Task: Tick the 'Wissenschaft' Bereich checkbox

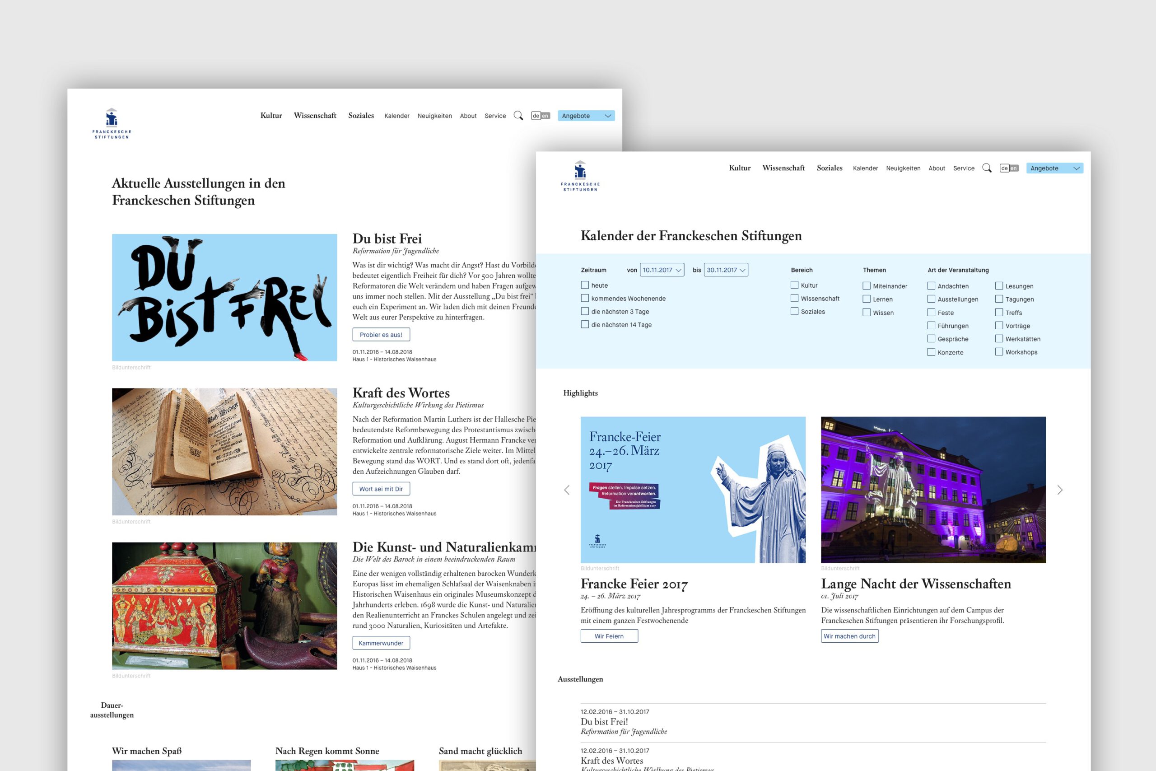Action: (794, 298)
